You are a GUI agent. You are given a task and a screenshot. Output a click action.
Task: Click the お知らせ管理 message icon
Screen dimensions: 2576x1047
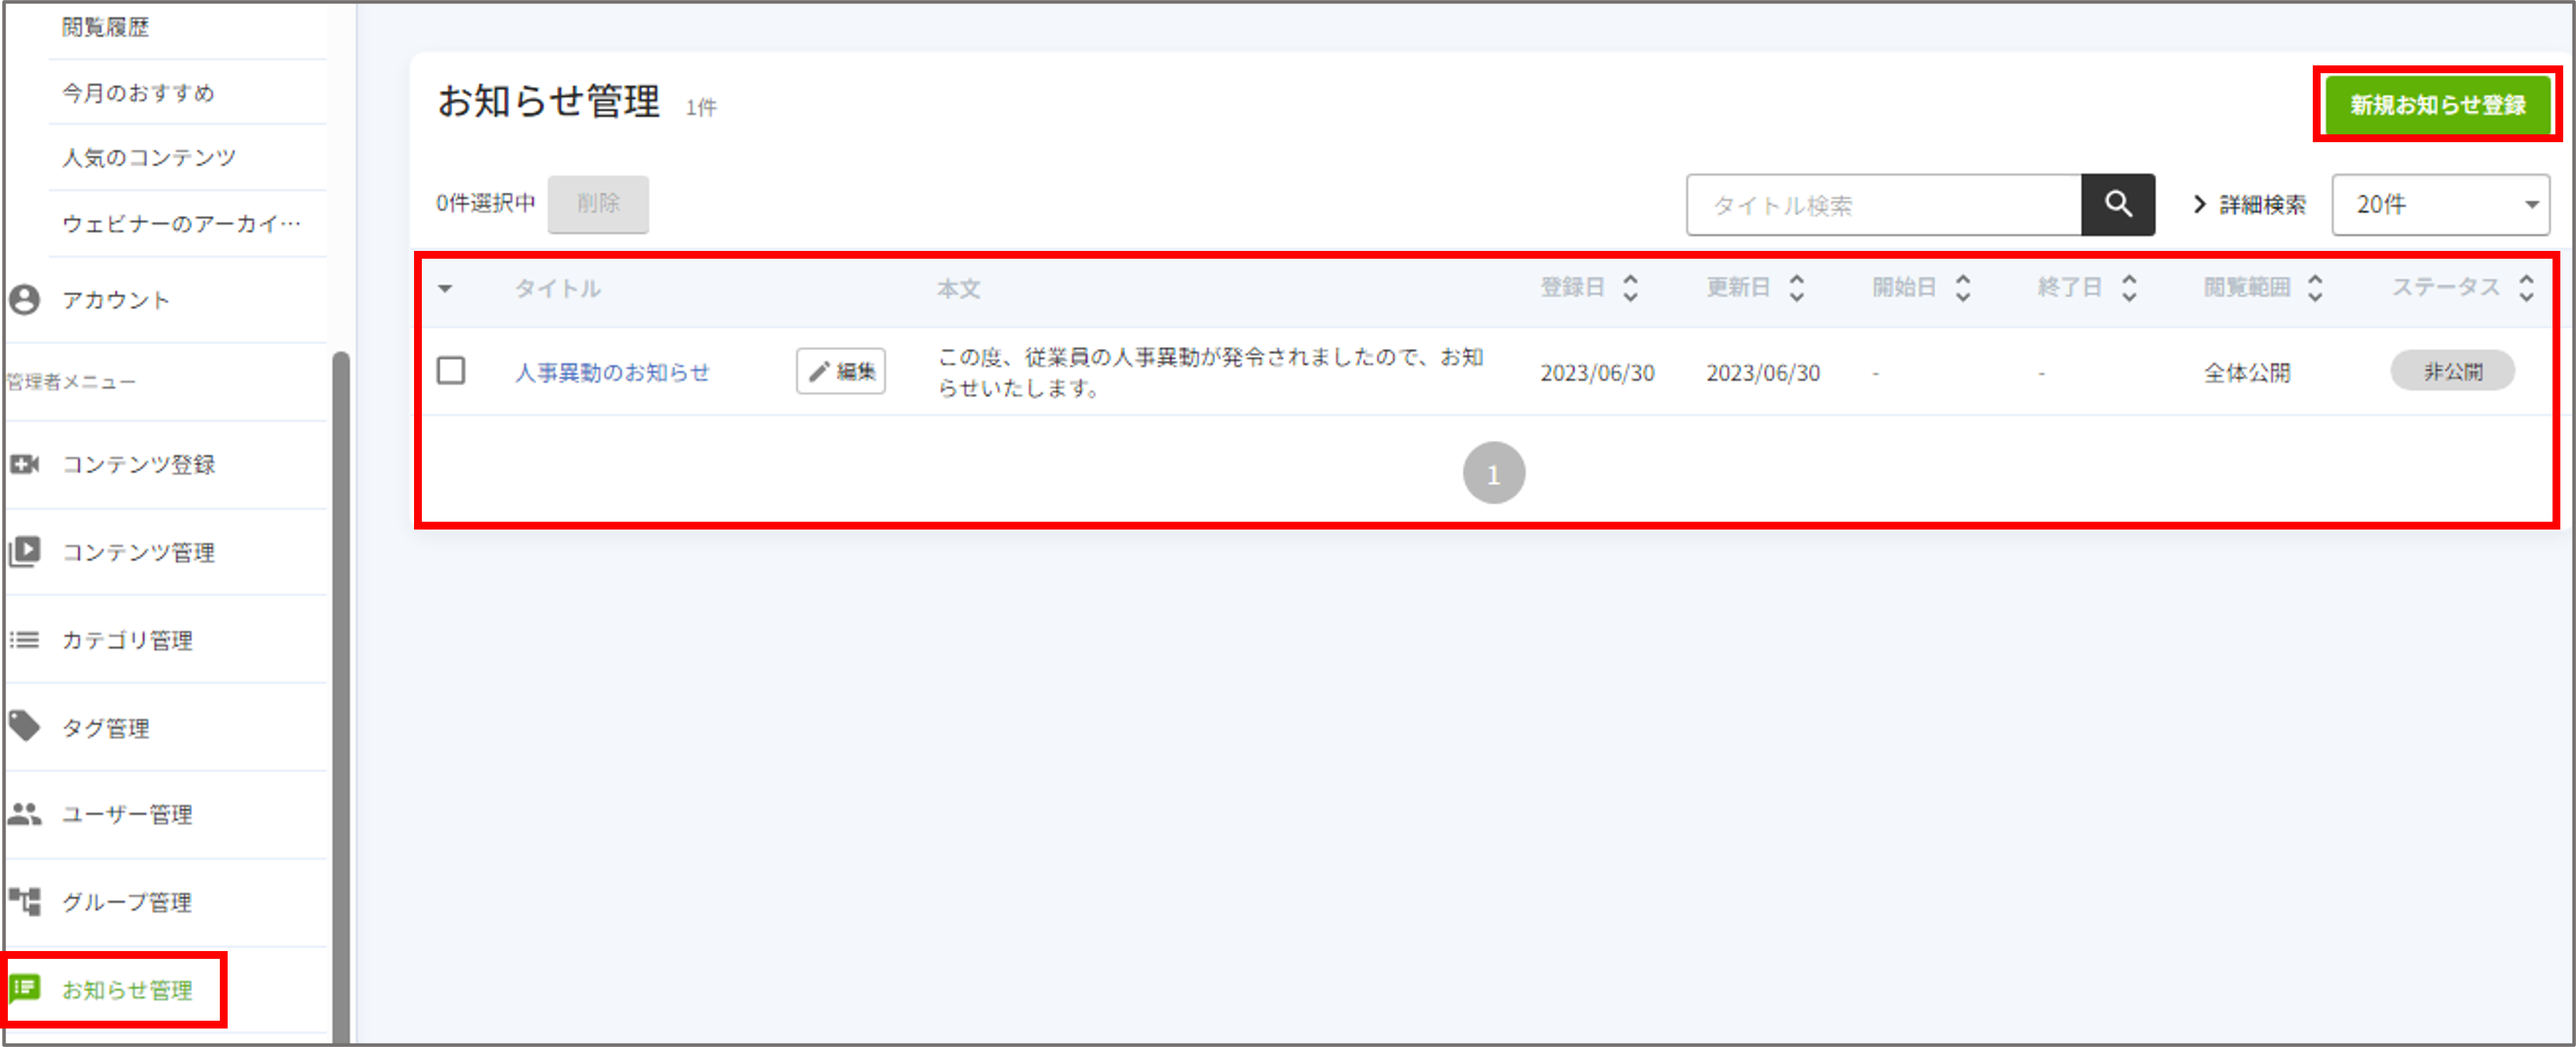coord(25,989)
